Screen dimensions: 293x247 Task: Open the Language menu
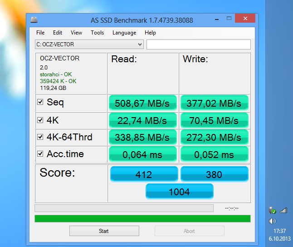click(x=124, y=33)
